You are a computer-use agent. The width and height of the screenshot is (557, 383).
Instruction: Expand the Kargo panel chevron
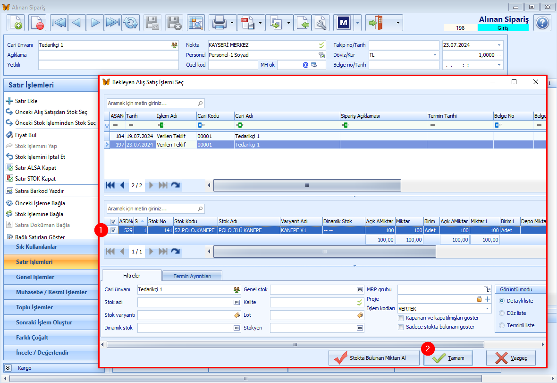point(8,368)
